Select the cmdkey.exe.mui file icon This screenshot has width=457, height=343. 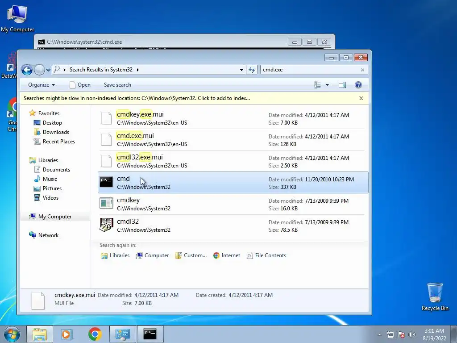click(106, 118)
